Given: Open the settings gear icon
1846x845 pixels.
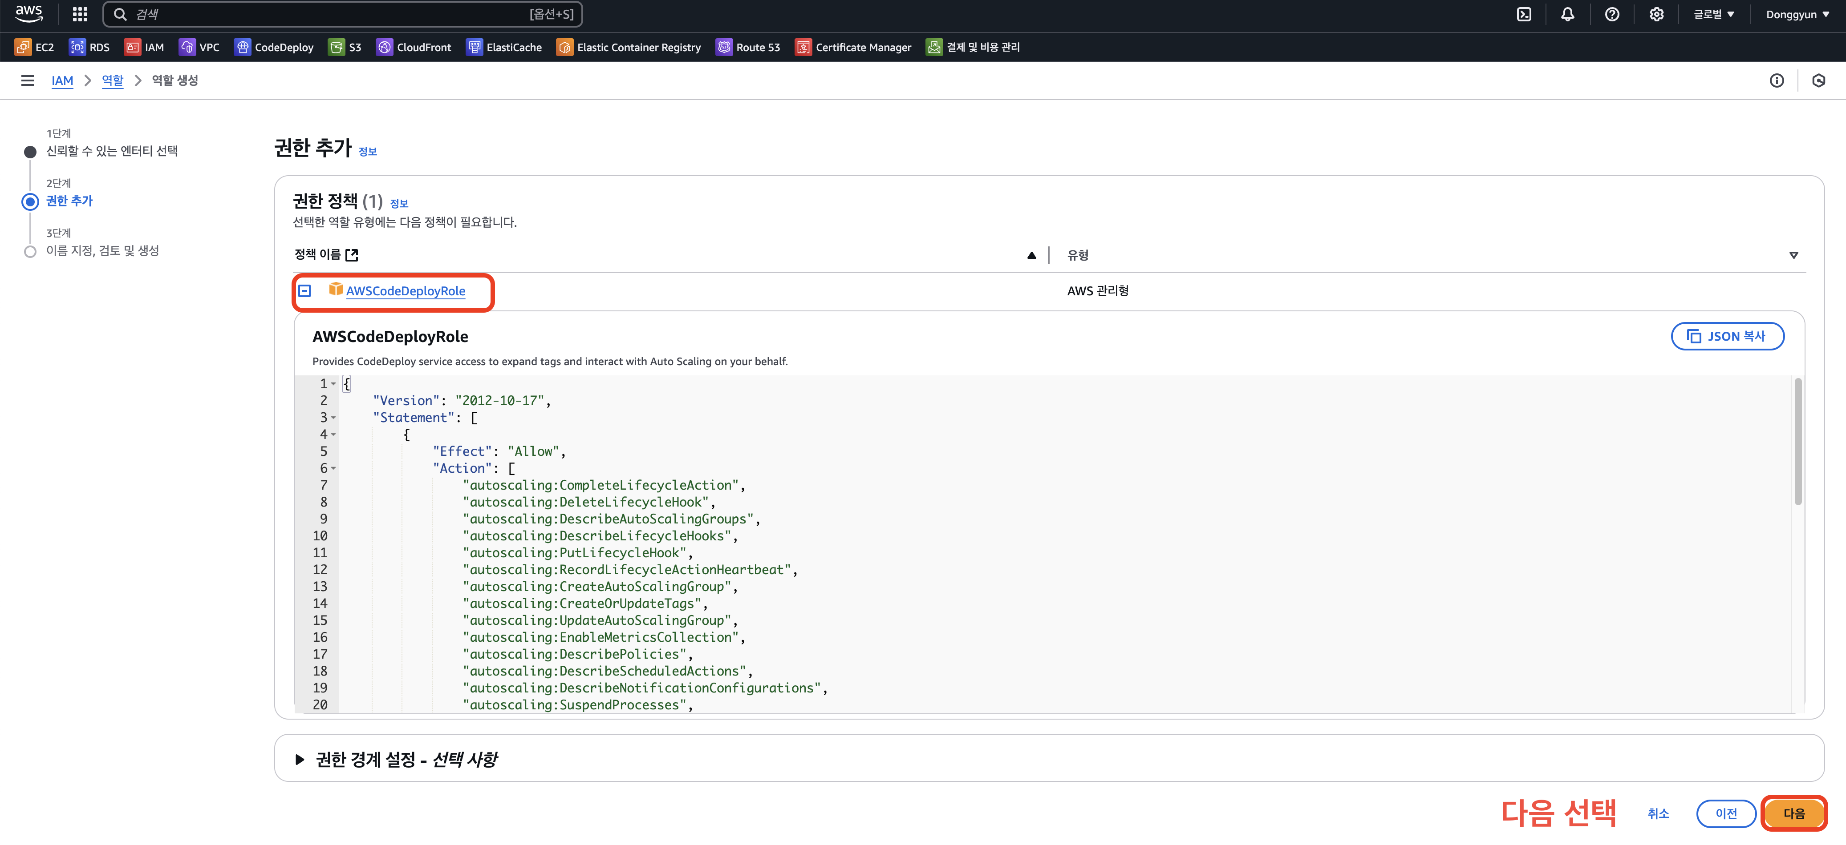Looking at the screenshot, I should (1656, 14).
